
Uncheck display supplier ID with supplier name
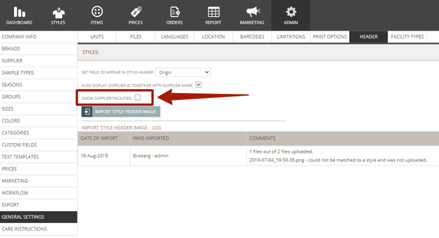coord(199,85)
